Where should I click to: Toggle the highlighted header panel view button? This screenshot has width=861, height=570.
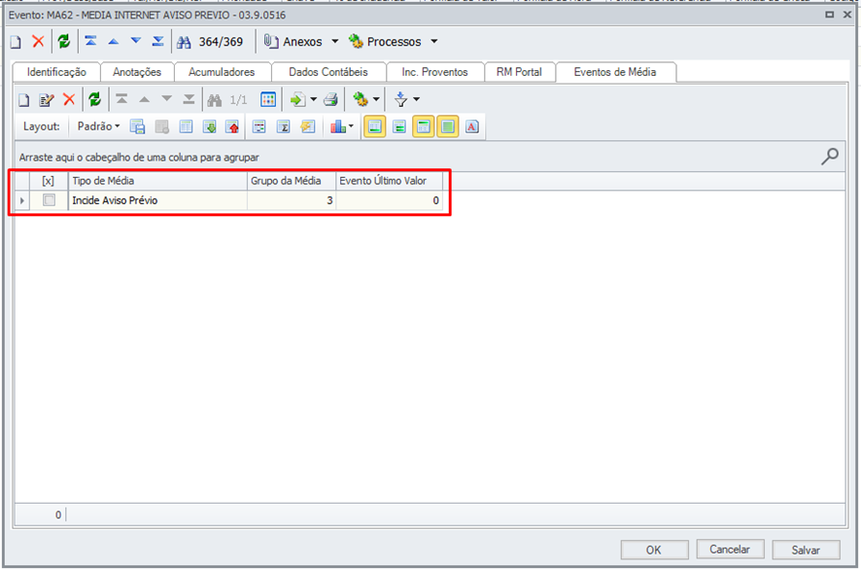424,127
